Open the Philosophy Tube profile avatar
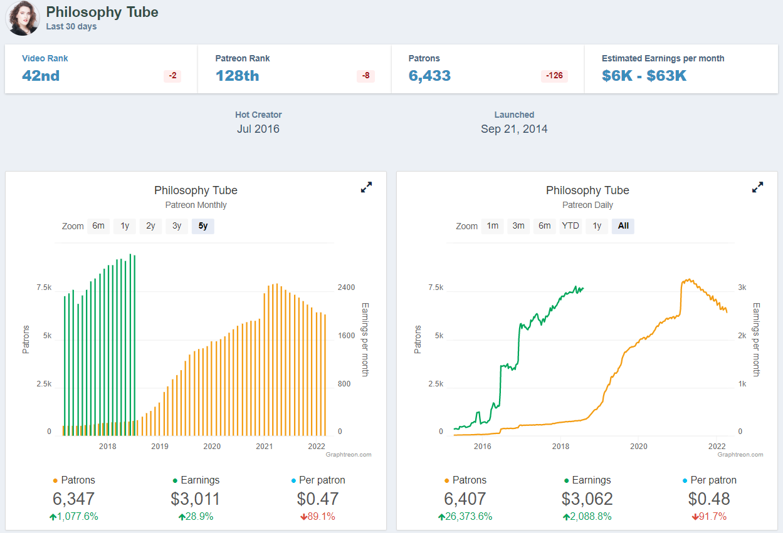 [x=23, y=18]
